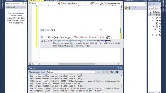Open Output window position dropdown arrow
Screen dimensions: 166x93
pos(116,68)
